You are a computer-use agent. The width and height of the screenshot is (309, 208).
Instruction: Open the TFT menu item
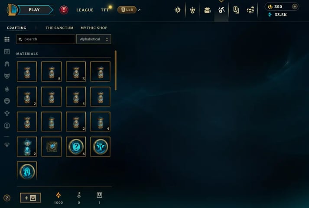point(104,10)
